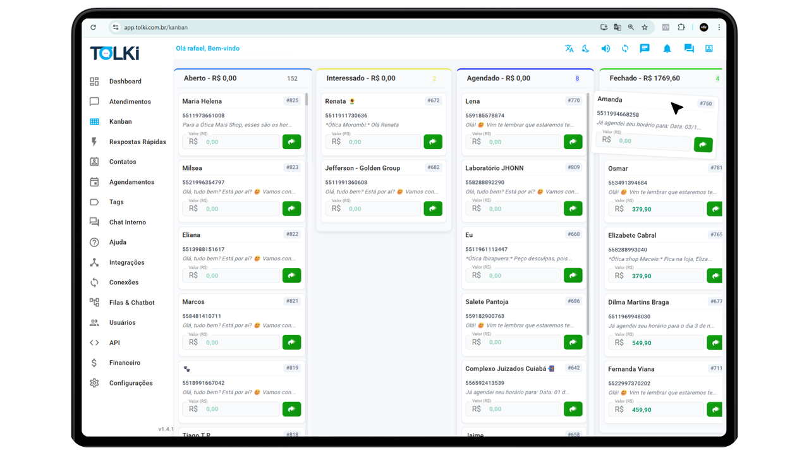Click green arrow on Lena card
Image resolution: width=809 pixels, height=455 pixels.
573,142
